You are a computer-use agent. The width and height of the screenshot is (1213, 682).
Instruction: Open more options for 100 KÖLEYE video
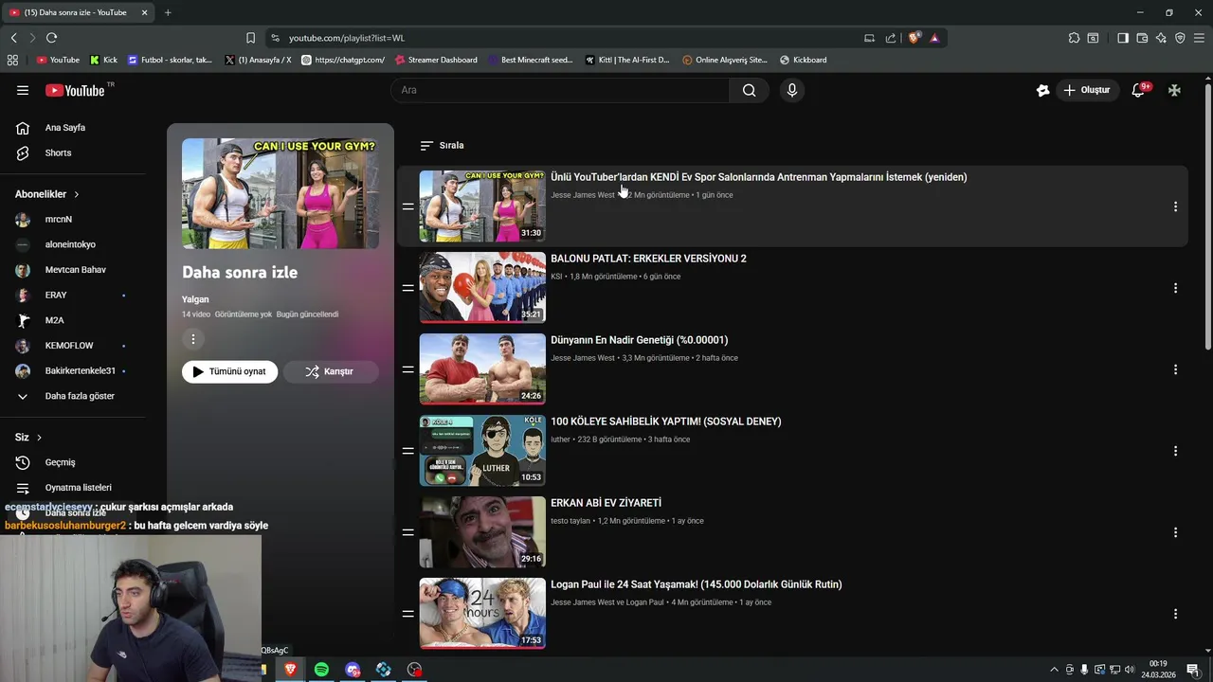coord(1175,451)
